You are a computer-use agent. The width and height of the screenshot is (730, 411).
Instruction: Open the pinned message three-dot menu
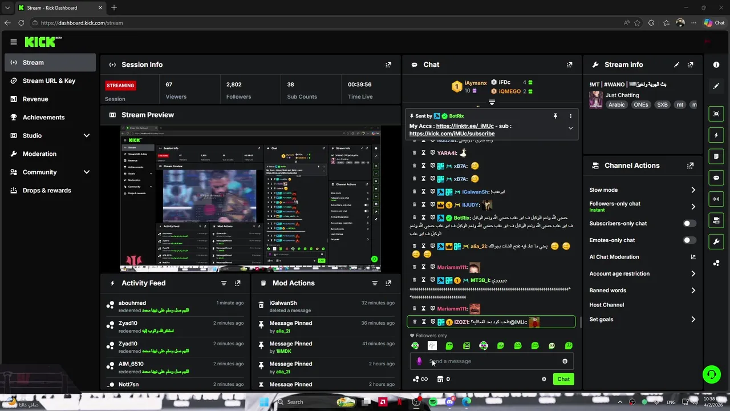[570, 116]
